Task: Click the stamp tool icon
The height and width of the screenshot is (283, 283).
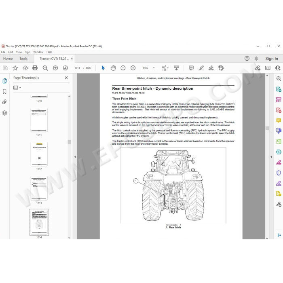Action: (x=221, y=68)
